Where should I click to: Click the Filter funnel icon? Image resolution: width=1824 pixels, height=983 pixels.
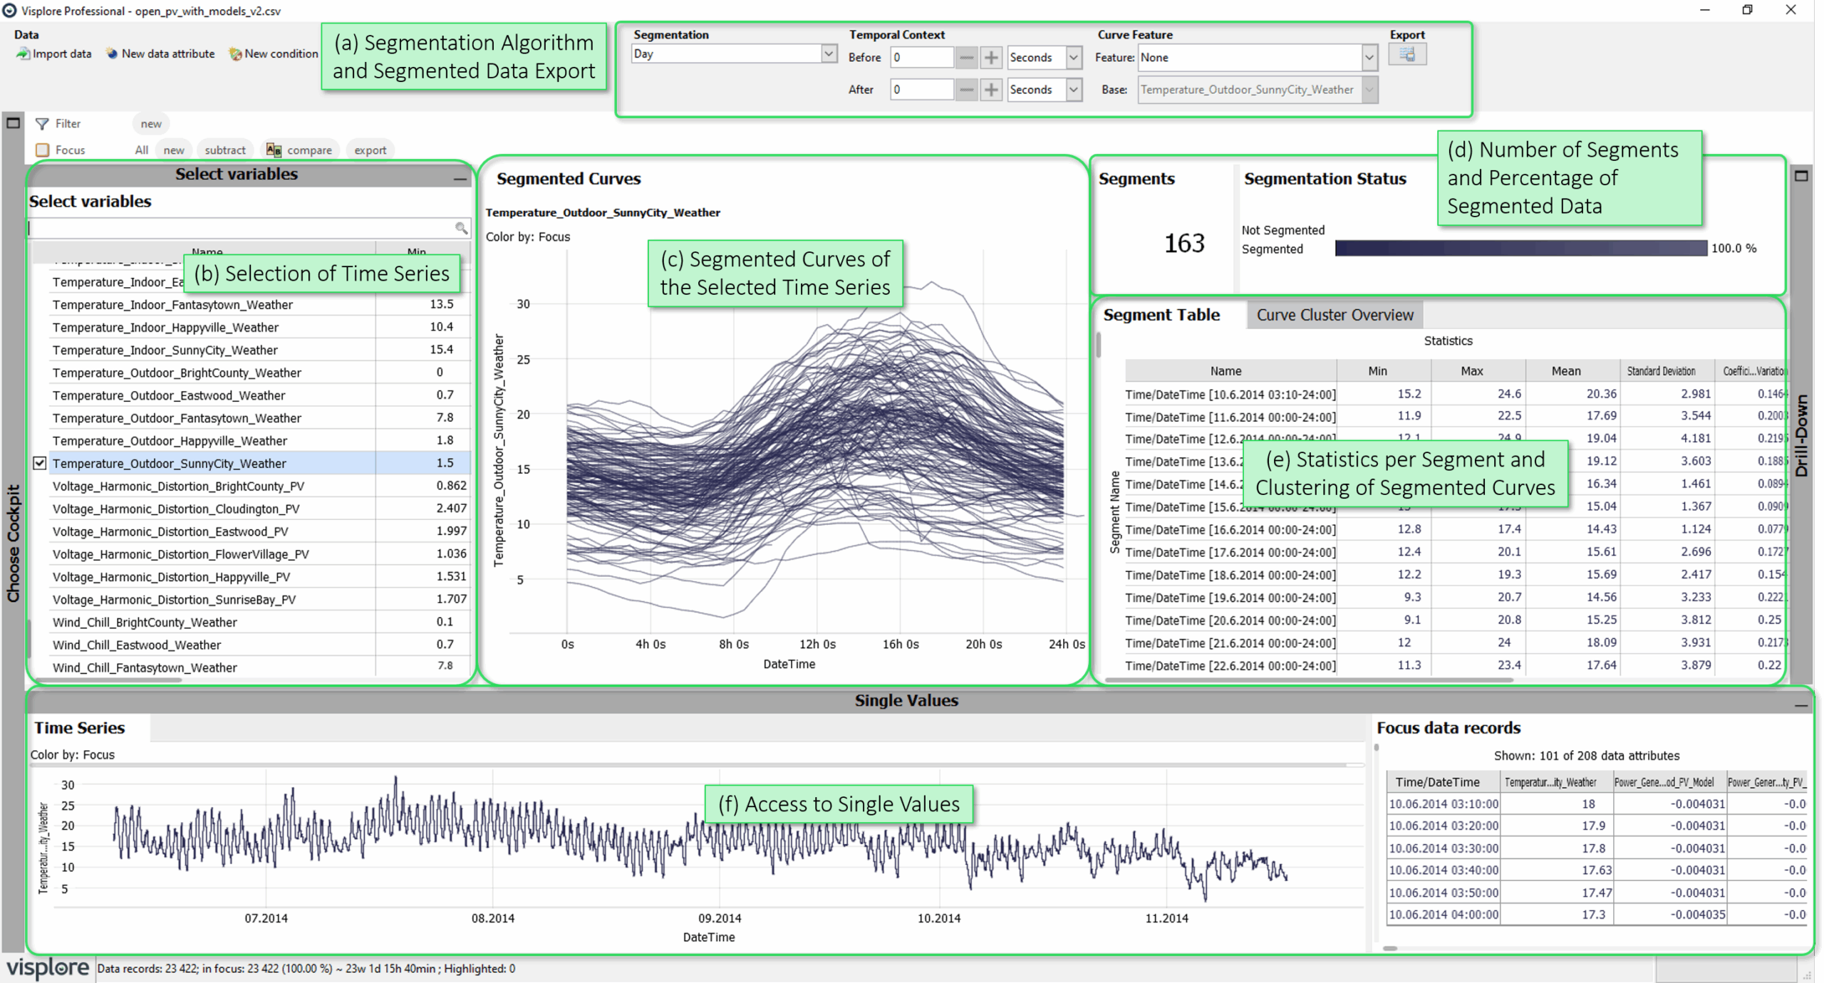tap(41, 123)
